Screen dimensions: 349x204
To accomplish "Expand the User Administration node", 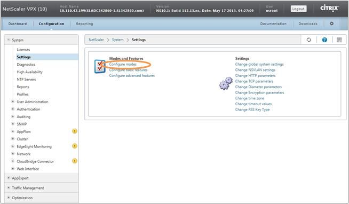I will [x=13, y=102].
